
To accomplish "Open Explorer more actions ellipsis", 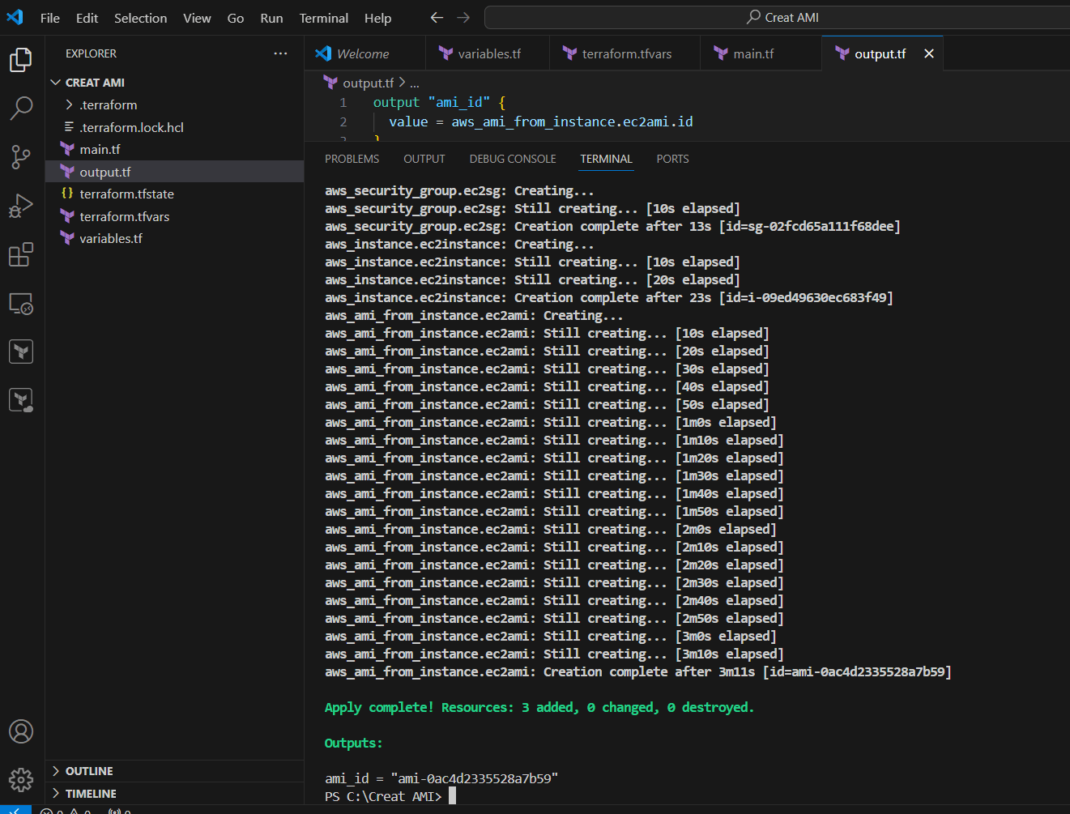I will click(x=280, y=53).
